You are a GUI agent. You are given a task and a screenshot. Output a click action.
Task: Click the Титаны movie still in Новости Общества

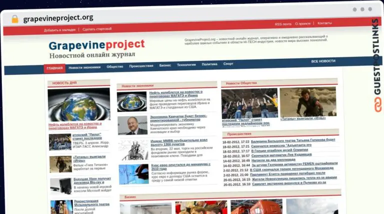click(x=308, y=102)
